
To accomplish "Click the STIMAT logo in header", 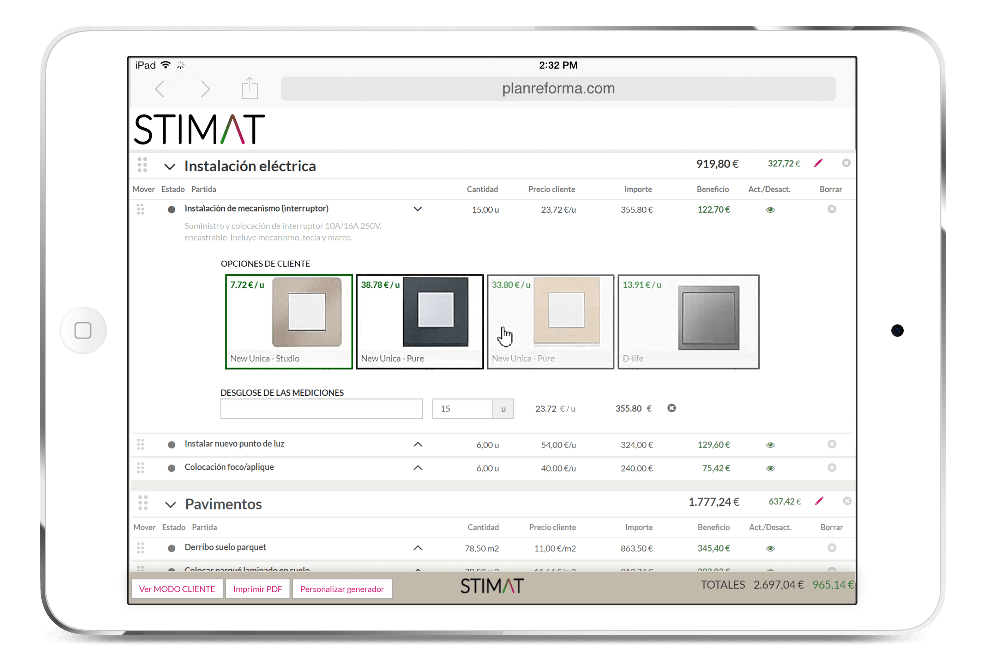I will 199,129.
